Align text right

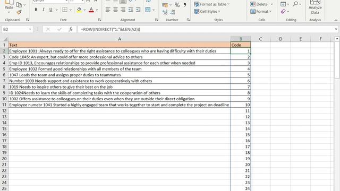pyautogui.click(x=123, y=10)
